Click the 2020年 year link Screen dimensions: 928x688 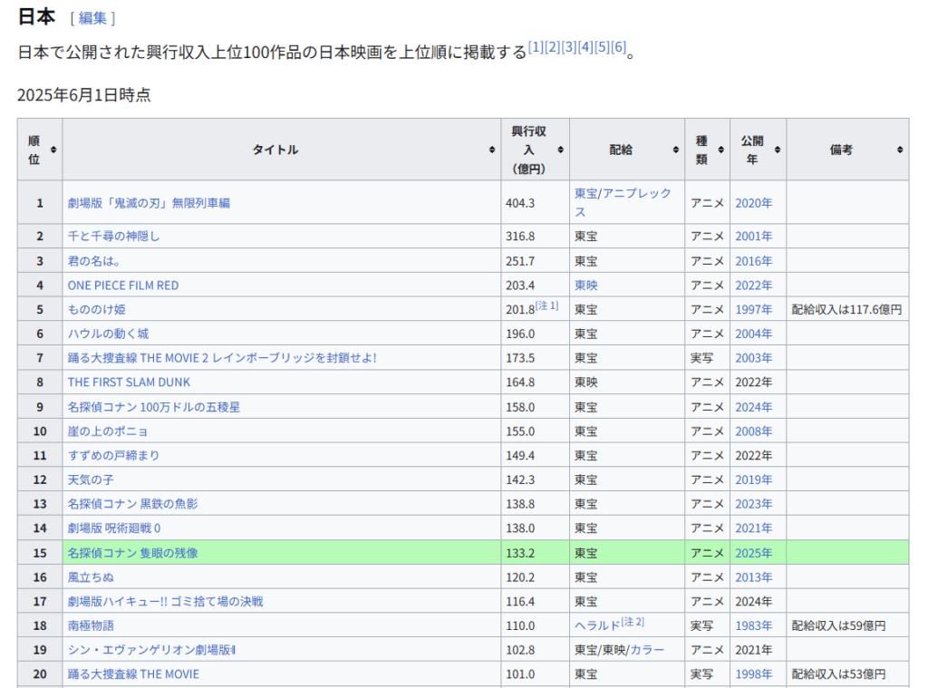(753, 203)
